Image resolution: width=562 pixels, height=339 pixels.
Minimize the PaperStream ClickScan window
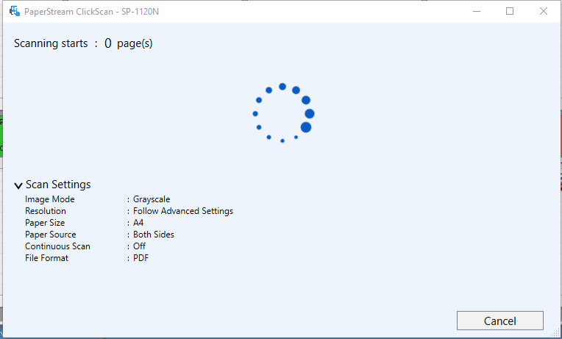(477, 11)
